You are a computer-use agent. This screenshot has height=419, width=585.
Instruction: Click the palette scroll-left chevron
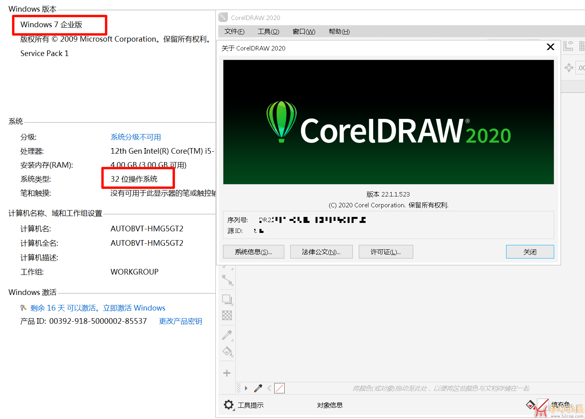(269, 388)
